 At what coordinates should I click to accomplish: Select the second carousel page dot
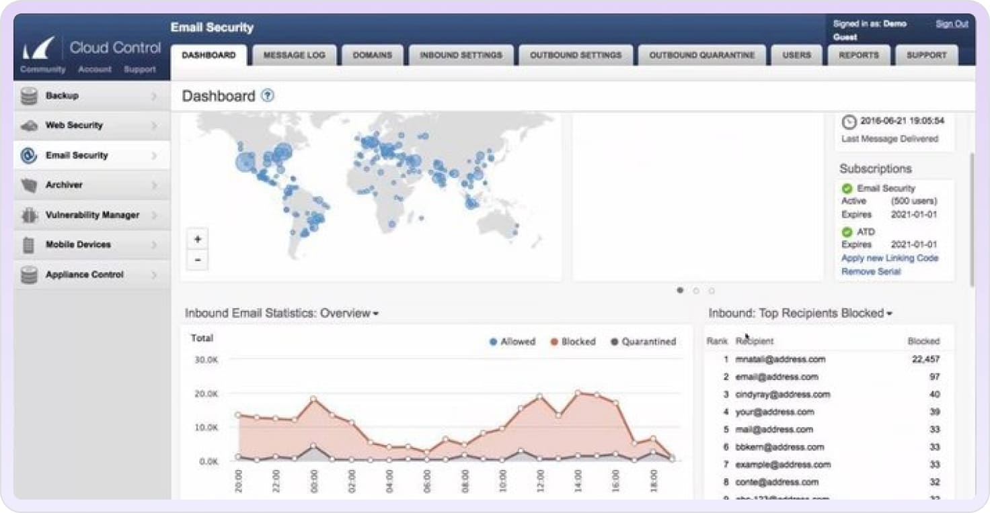click(696, 291)
